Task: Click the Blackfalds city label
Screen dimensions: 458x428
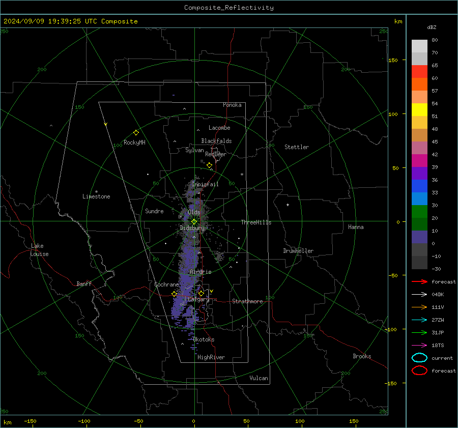Action: 216,141
